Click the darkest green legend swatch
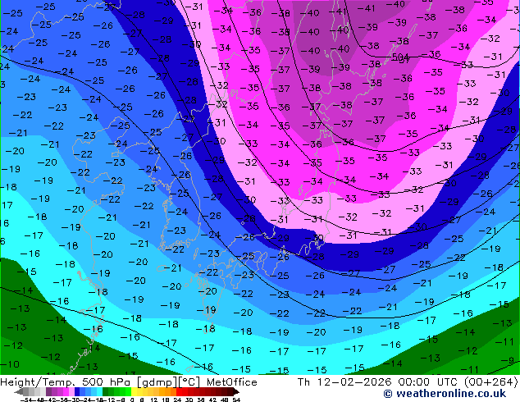The height and width of the screenshot is (402, 520). (106, 391)
